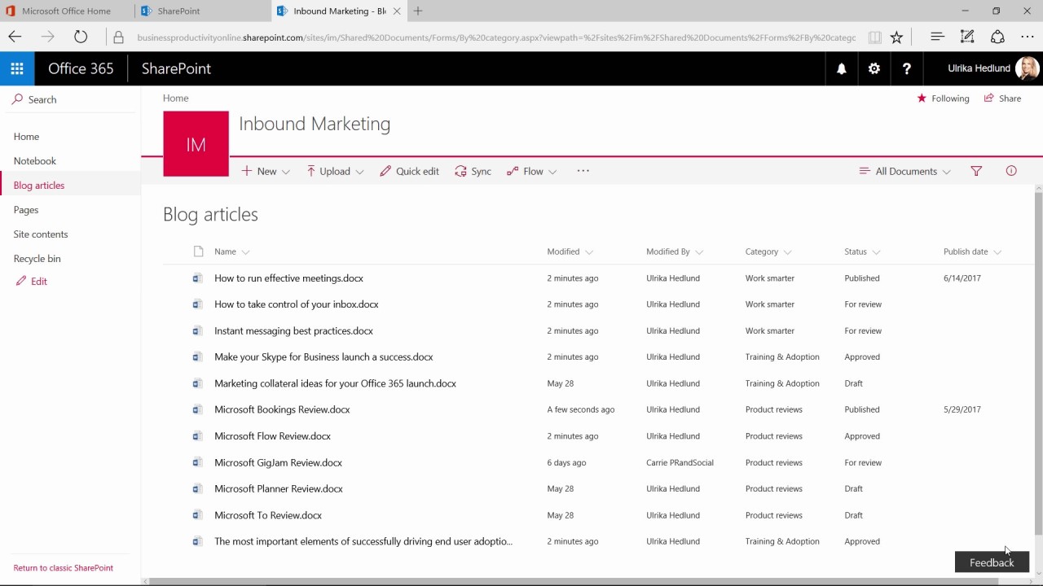The width and height of the screenshot is (1043, 586).
Task: Click the Feedback button
Action: pyautogui.click(x=991, y=562)
